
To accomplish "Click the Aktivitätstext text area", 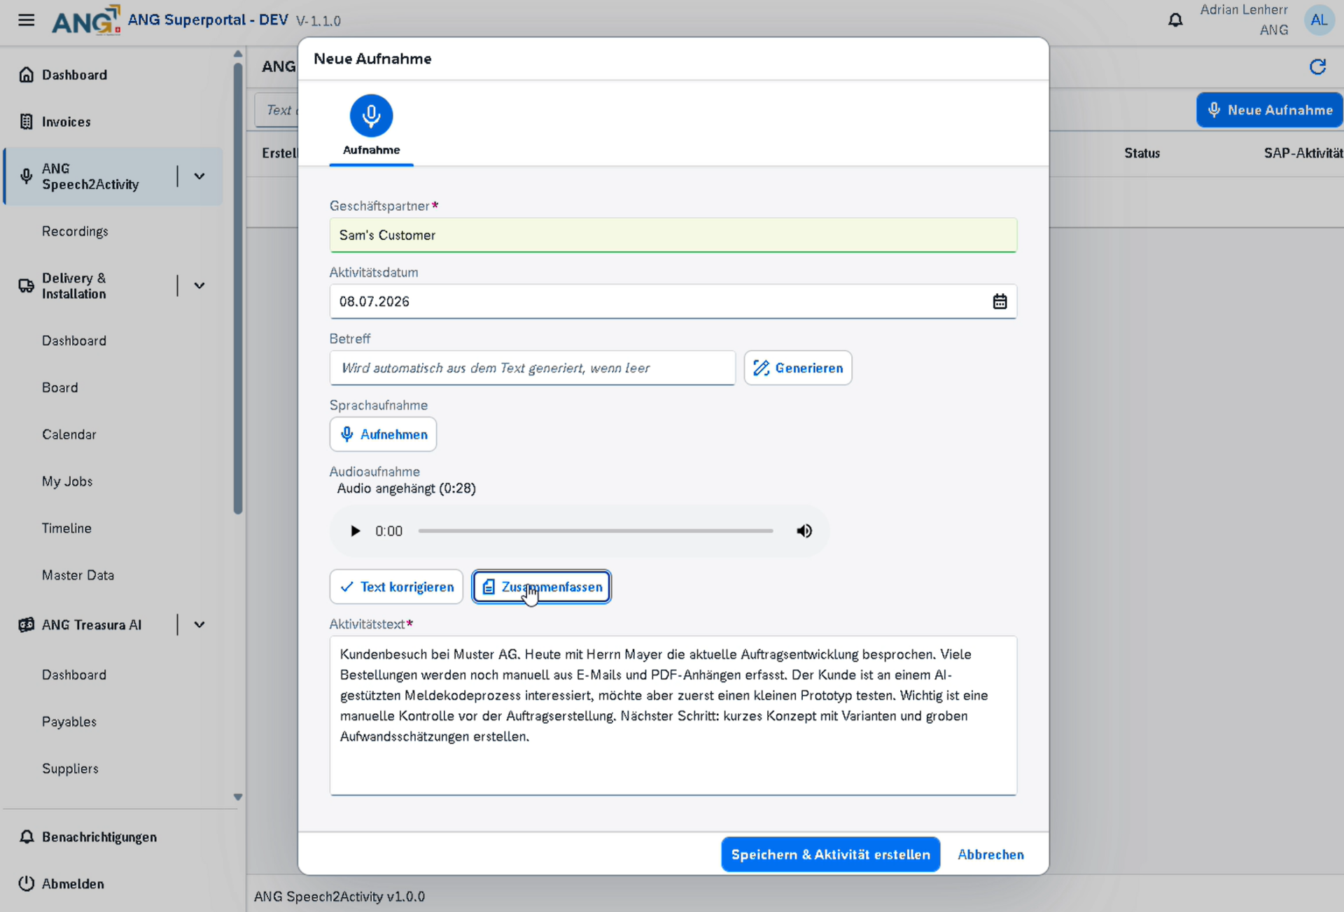I will [x=673, y=715].
